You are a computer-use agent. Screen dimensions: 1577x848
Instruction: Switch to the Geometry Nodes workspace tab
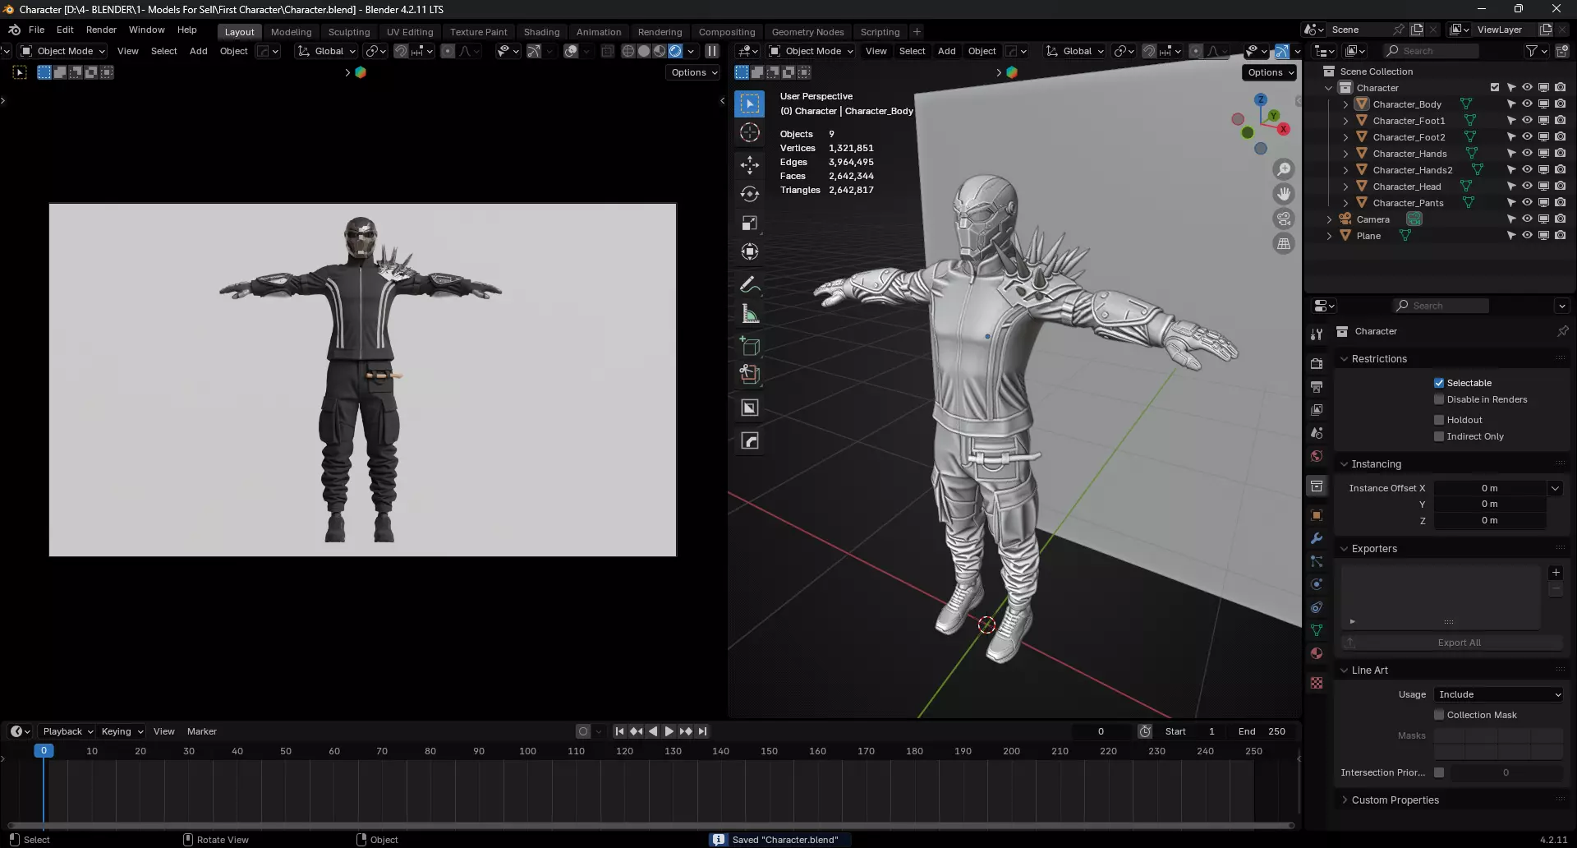pos(807,32)
